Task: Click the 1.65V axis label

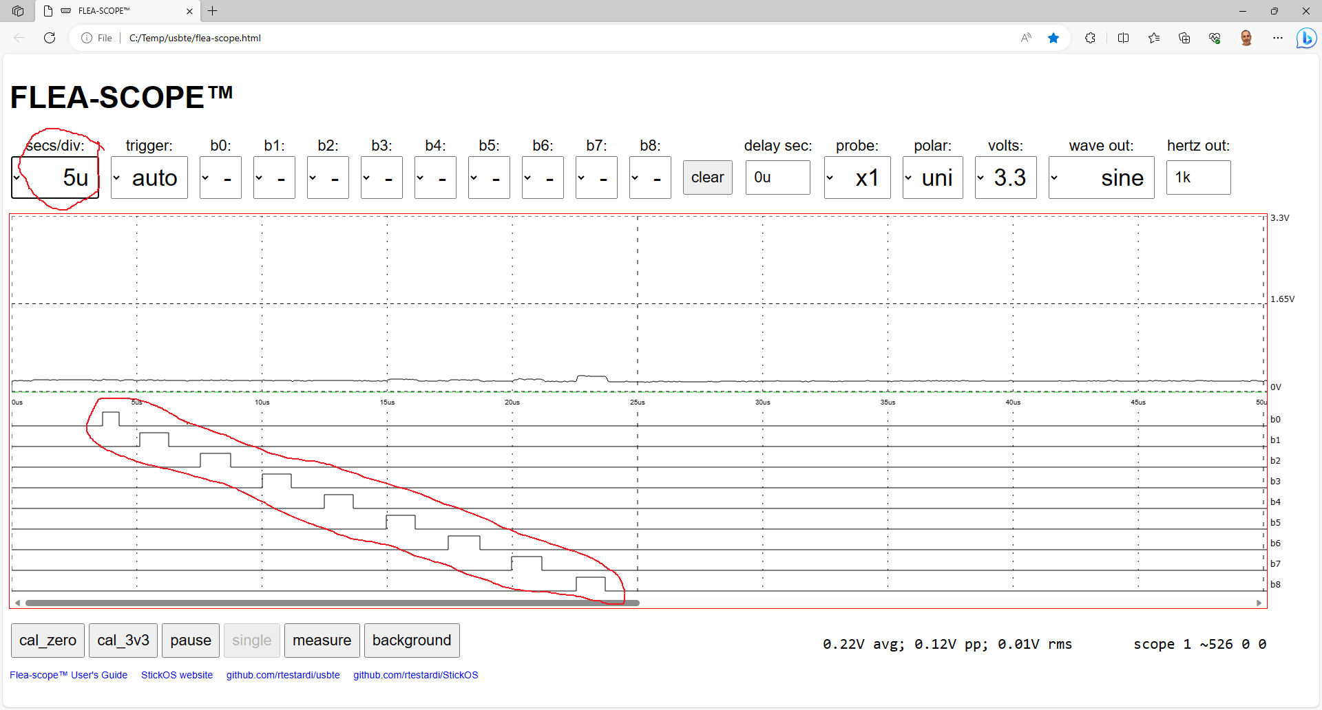Action: tap(1282, 299)
